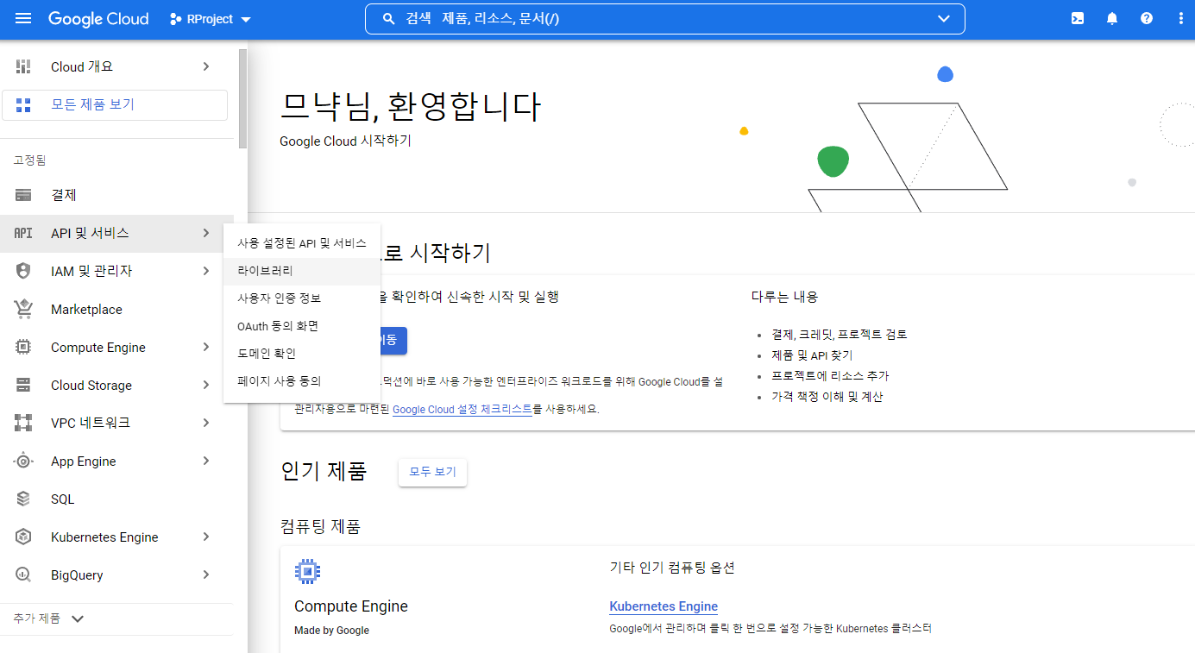1195x653 pixels.
Task: Select 사용자 인증 정보 submenu item
Action: pos(302,298)
